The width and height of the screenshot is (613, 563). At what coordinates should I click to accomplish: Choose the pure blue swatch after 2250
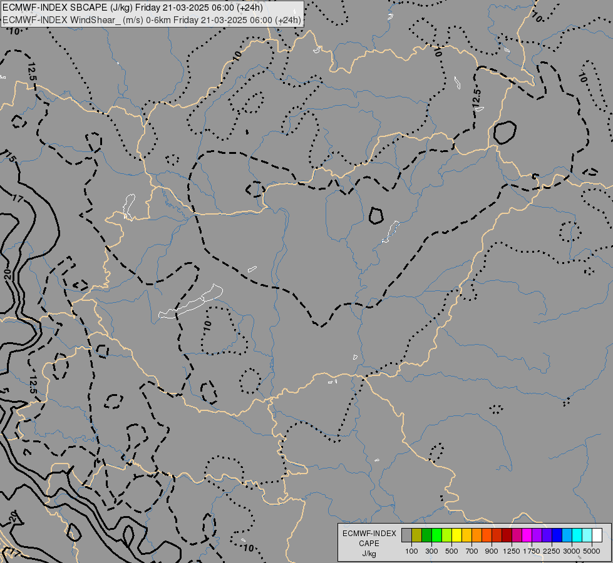pos(557,535)
